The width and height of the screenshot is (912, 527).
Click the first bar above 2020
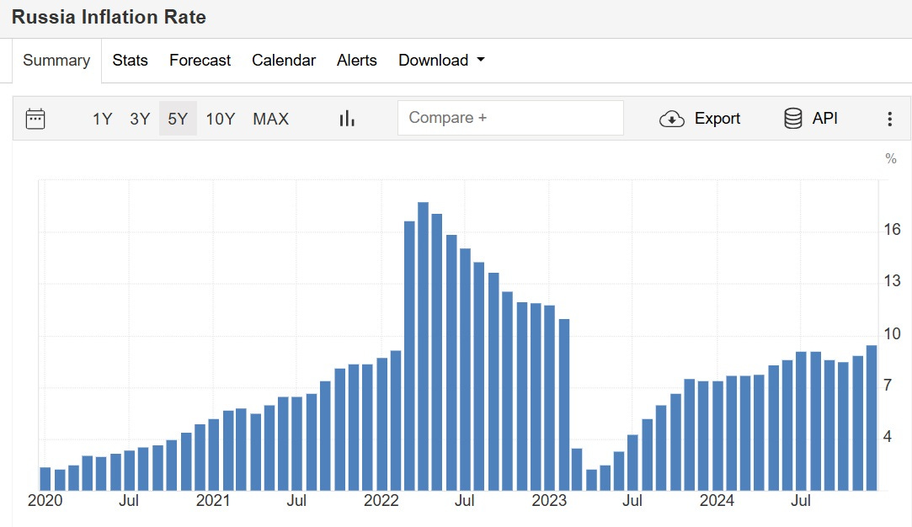point(45,479)
